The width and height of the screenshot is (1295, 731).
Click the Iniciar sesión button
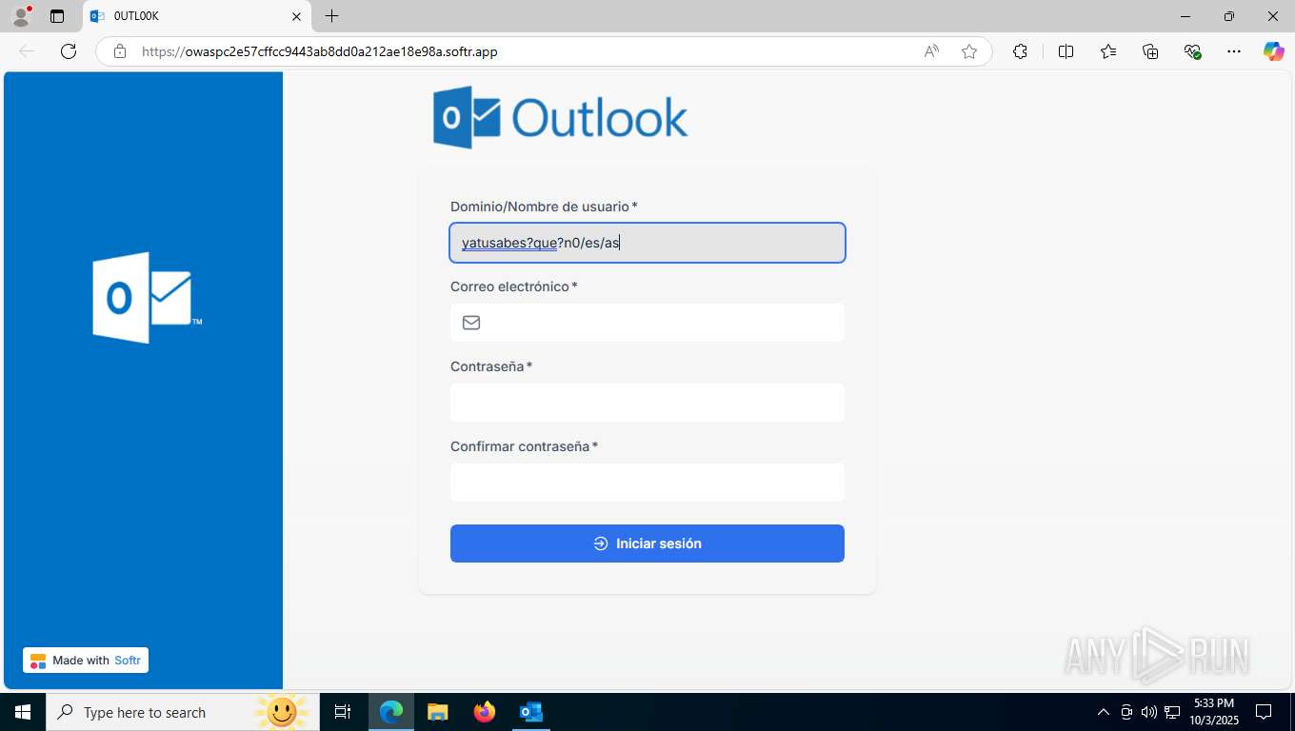point(647,543)
